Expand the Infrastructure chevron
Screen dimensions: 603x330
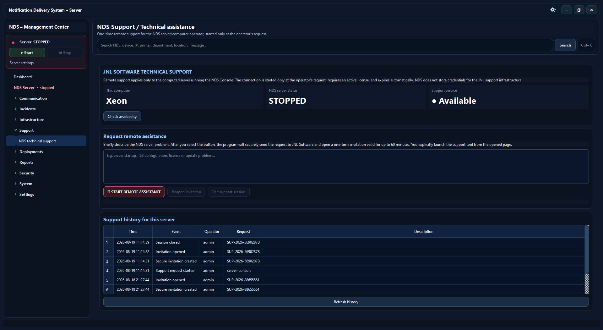[x=15, y=120]
